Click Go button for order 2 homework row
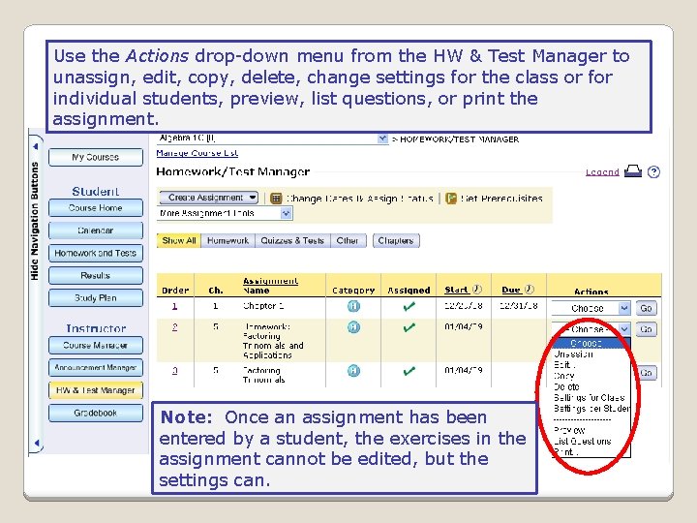Viewport: 697px width, 523px height. [646, 329]
